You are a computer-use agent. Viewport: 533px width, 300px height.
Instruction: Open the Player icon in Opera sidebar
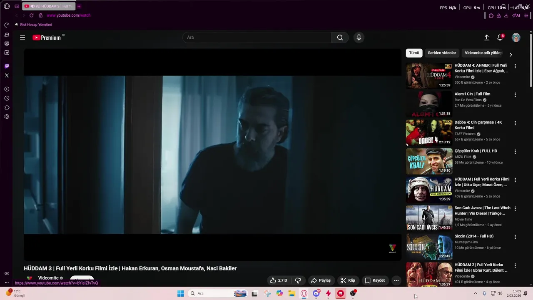[7, 89]
